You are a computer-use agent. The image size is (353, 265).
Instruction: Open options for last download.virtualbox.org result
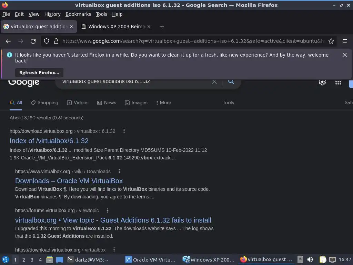coord(114,250)
